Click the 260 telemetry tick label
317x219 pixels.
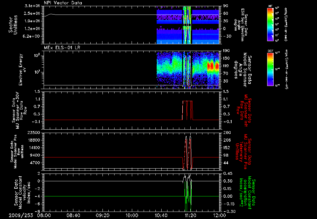pyautogui.click(x=227, y=133)
